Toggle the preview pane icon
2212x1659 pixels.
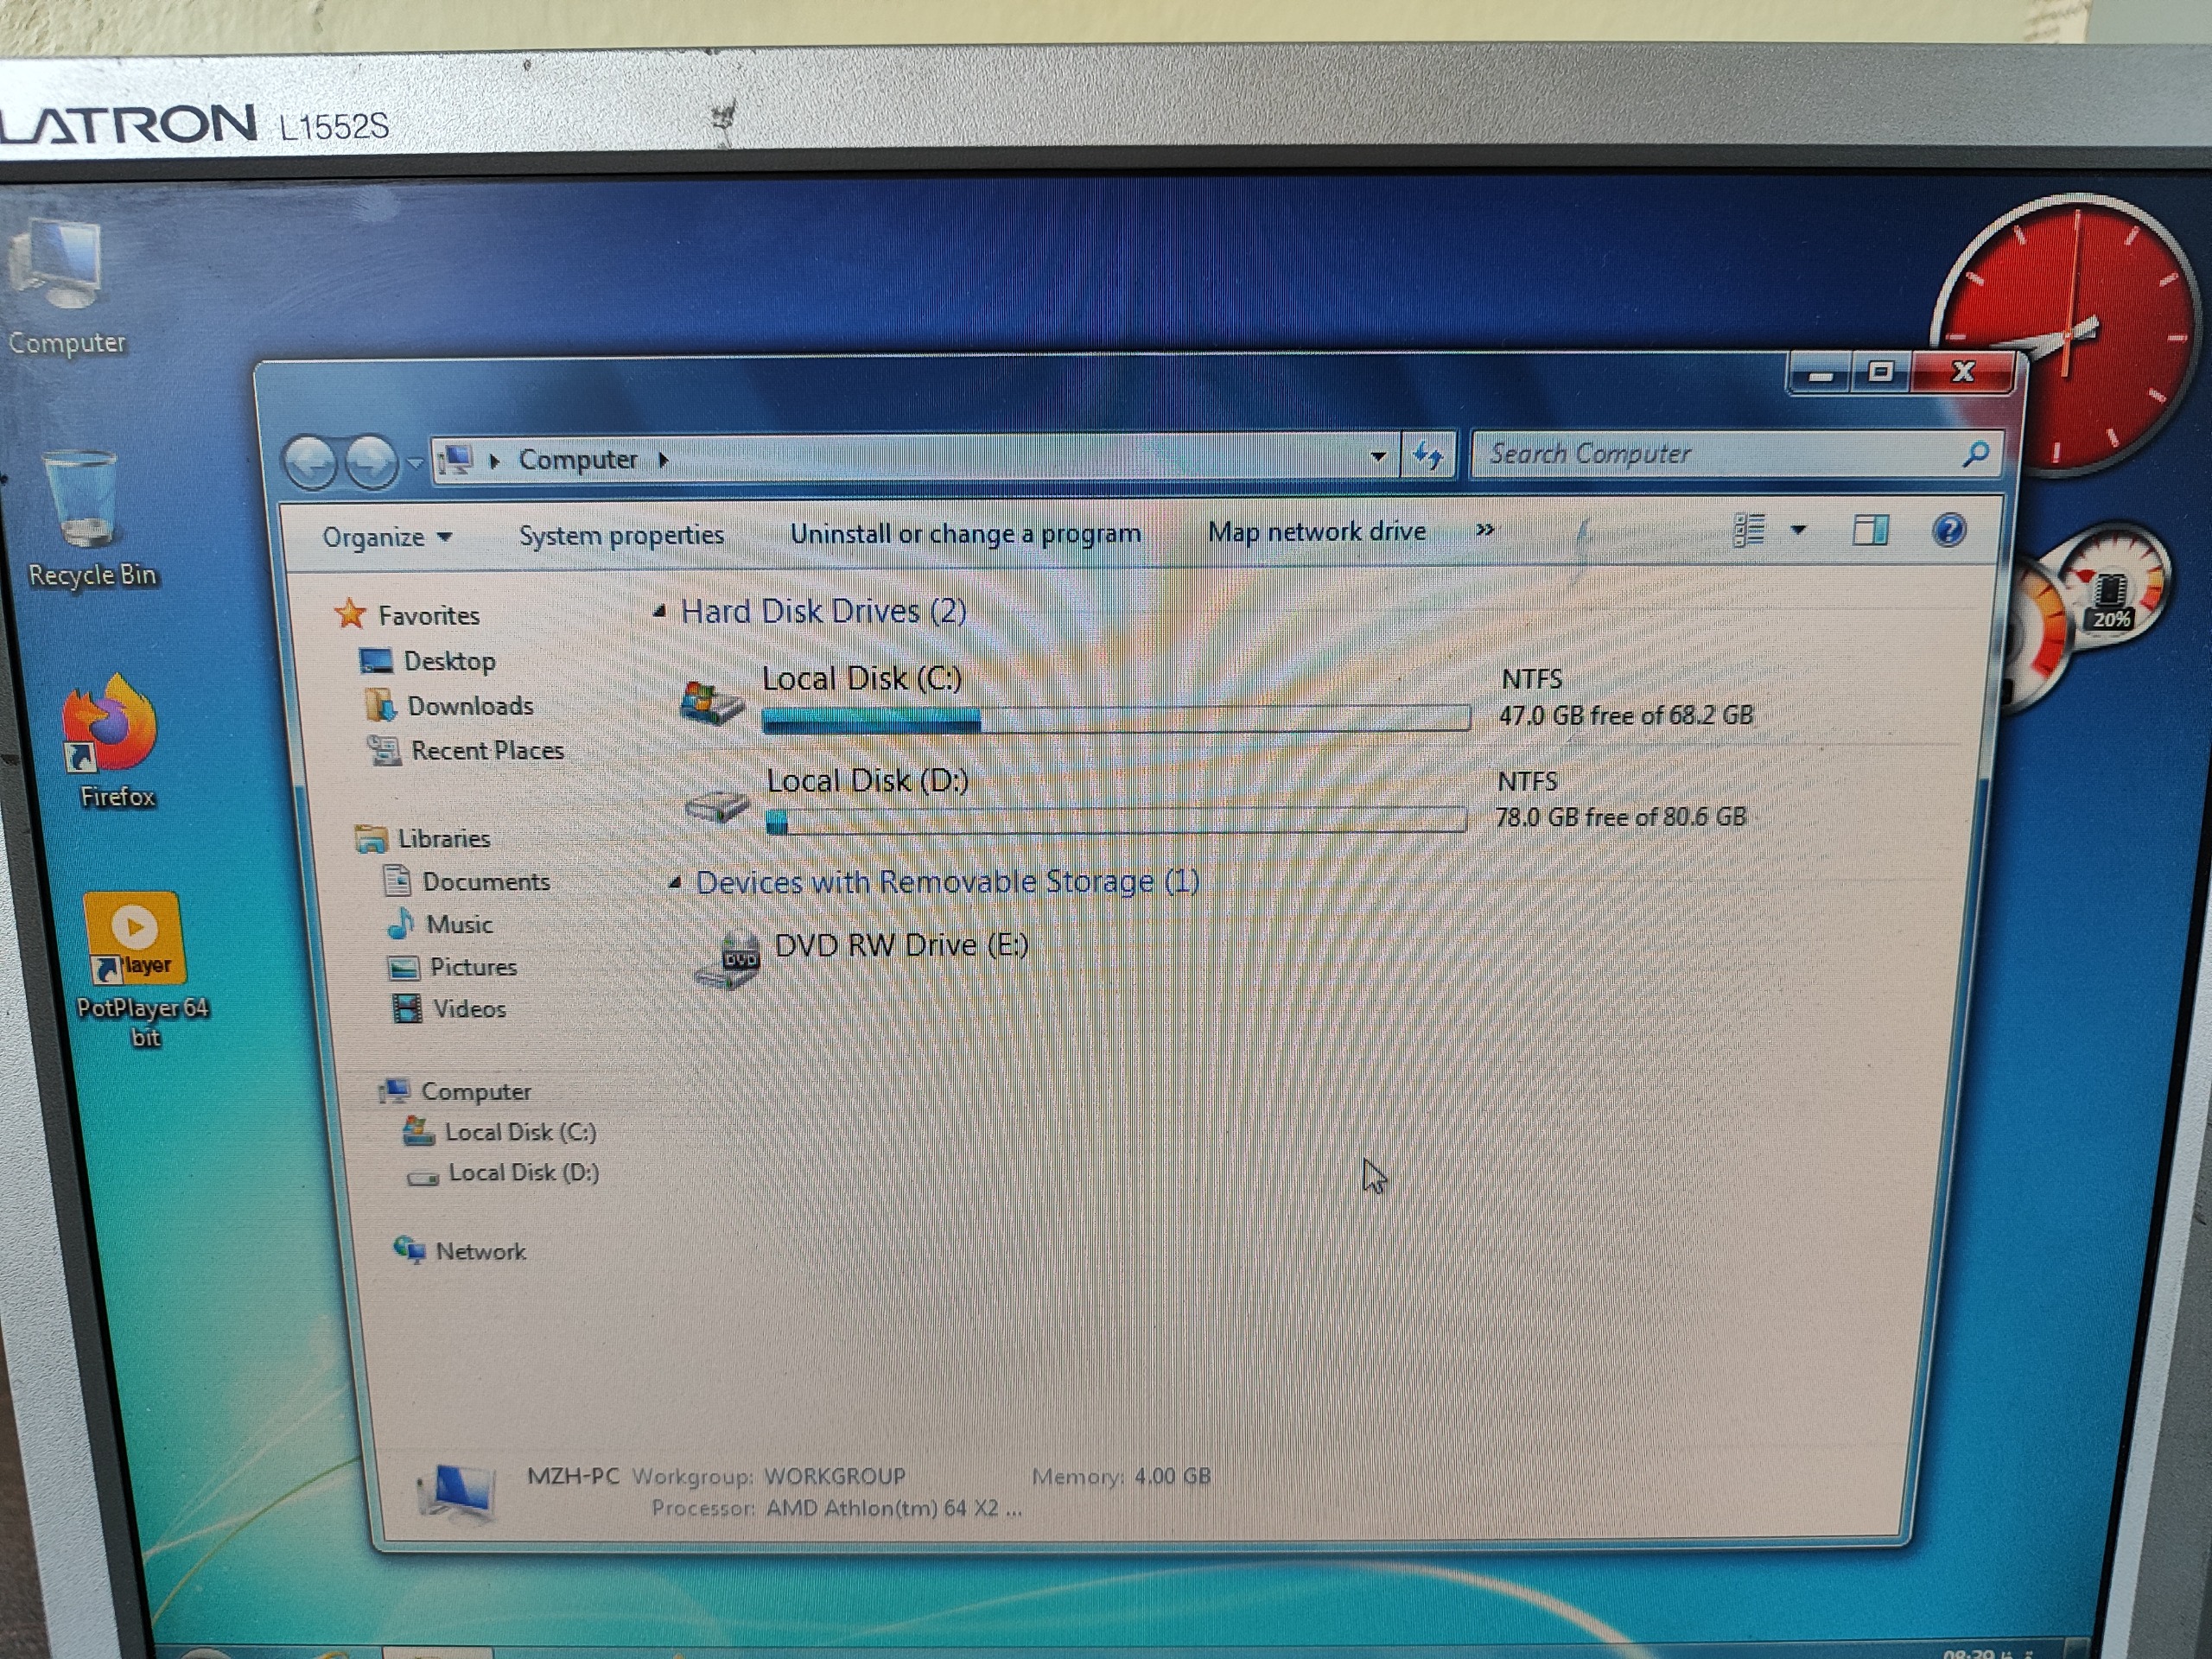(1869, 530)
